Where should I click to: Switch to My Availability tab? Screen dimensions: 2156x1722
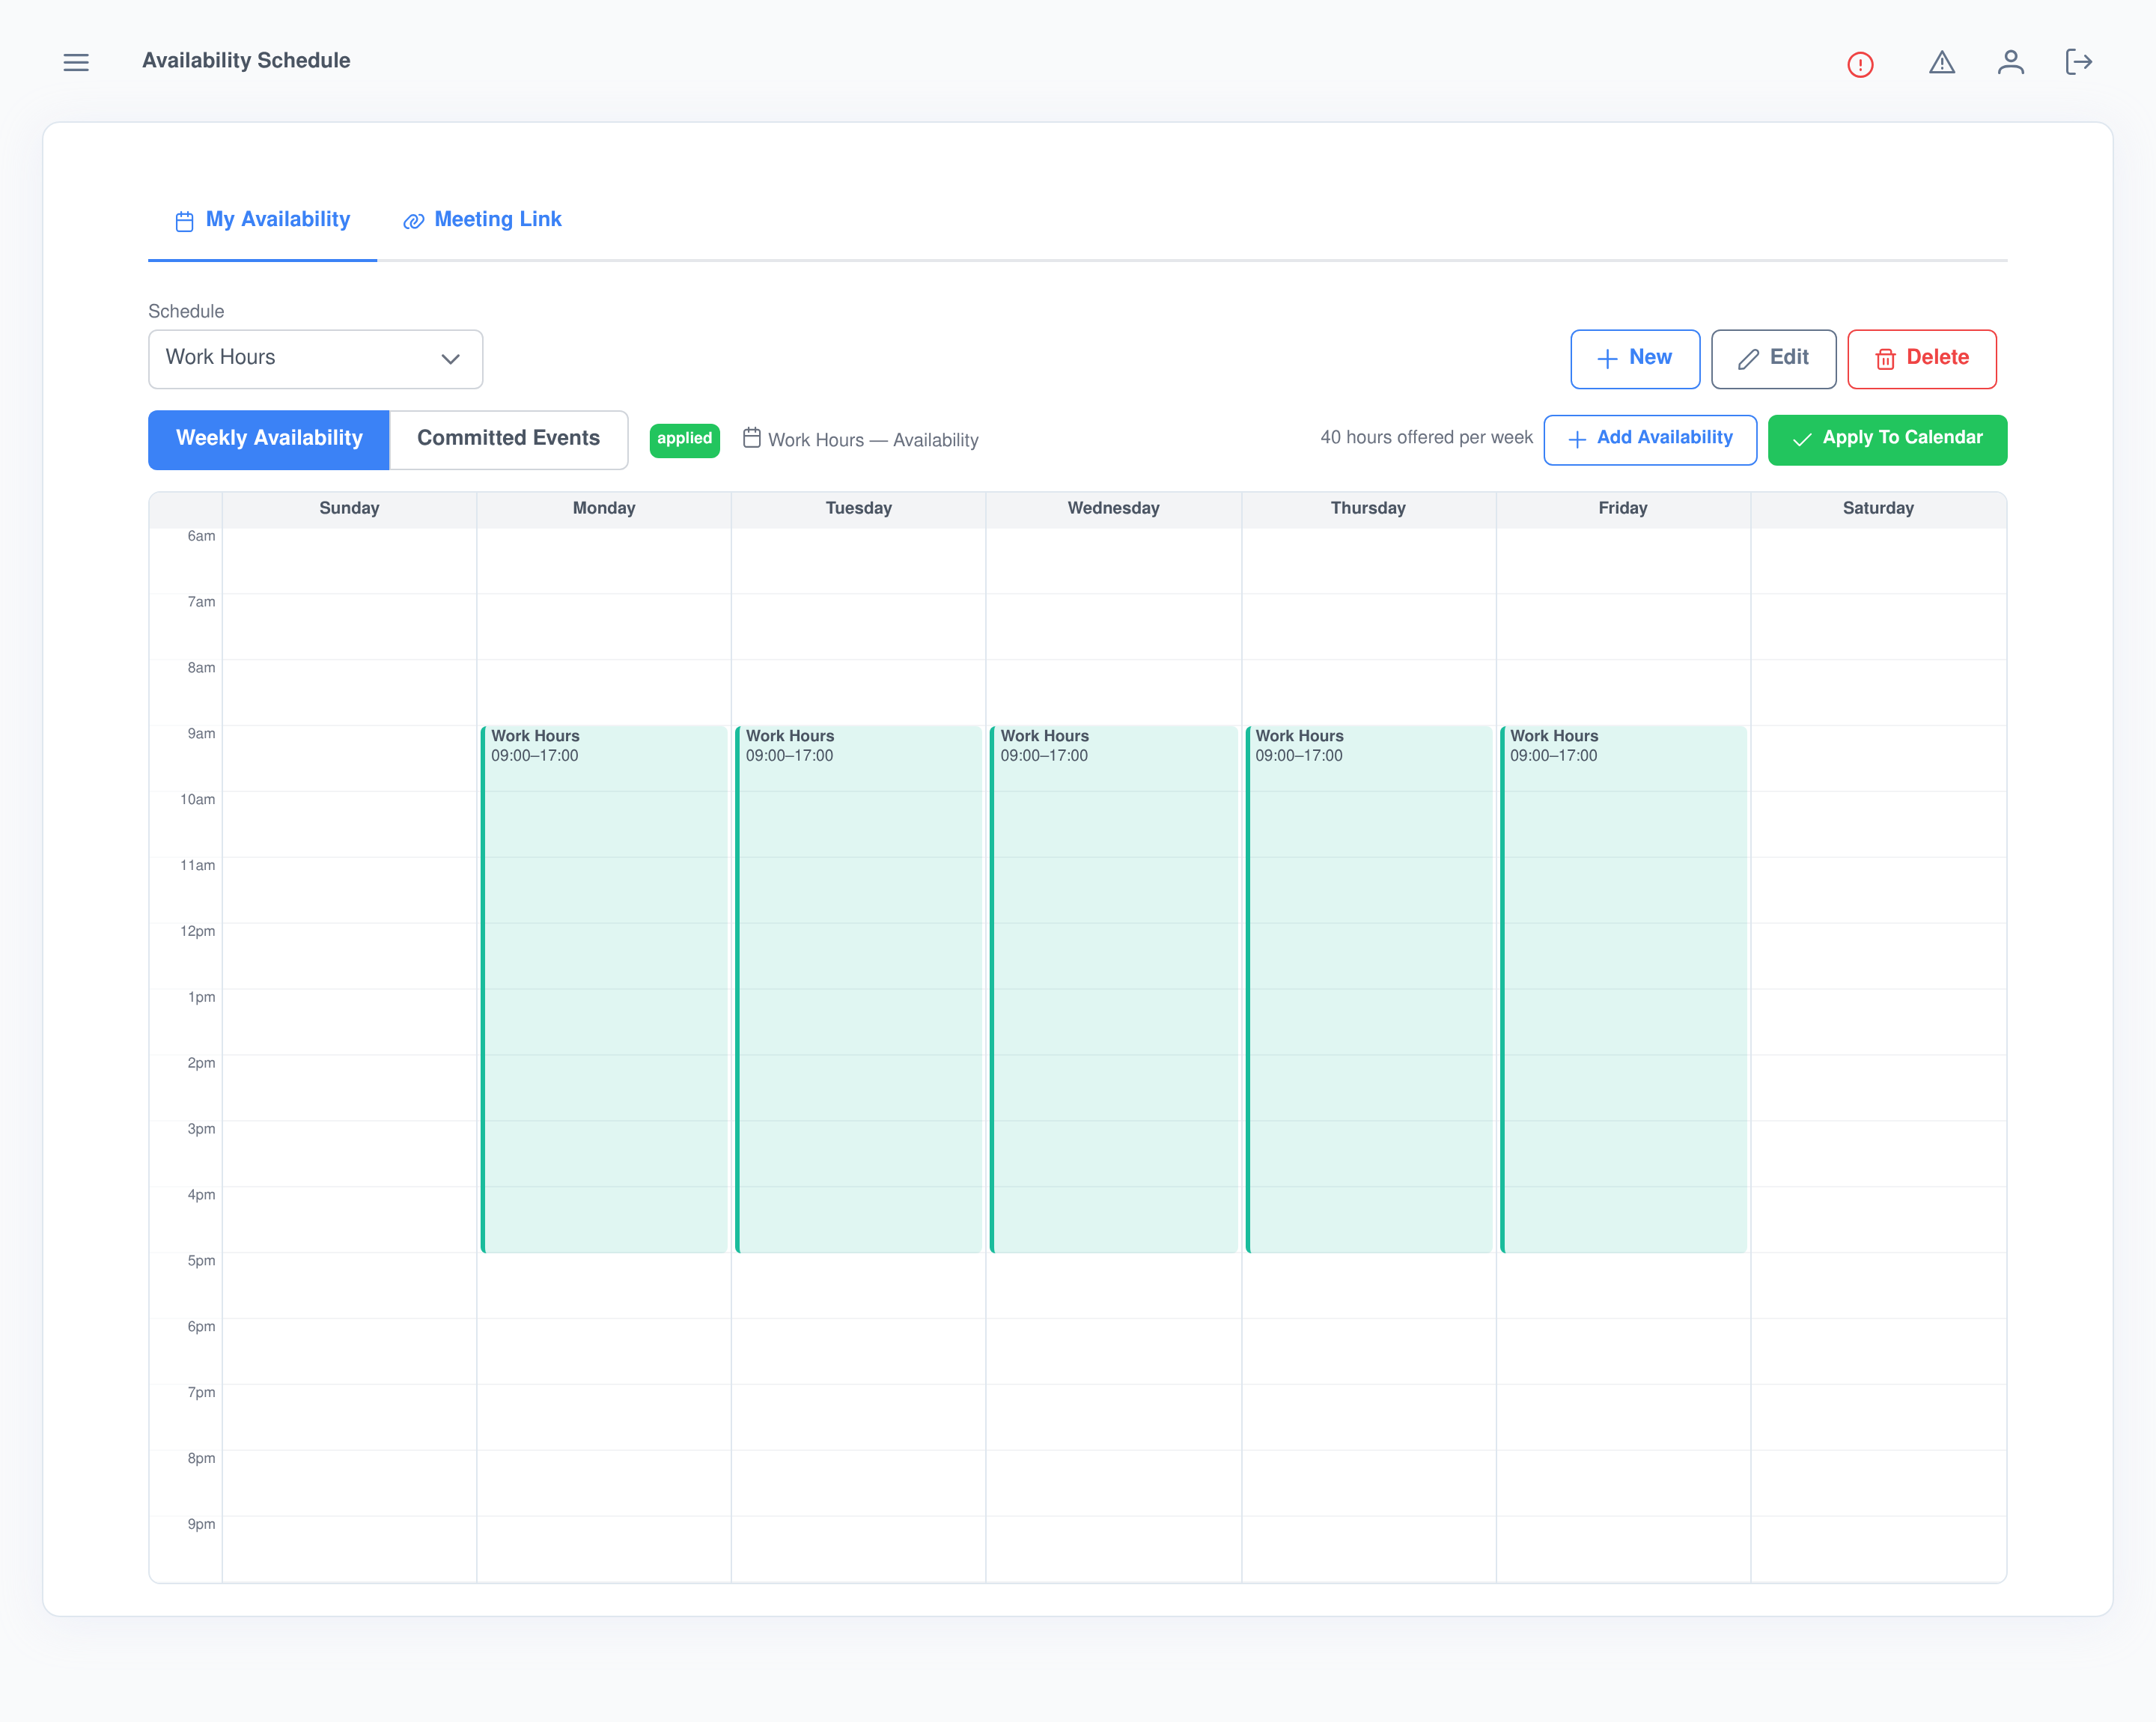click(262, 220)
